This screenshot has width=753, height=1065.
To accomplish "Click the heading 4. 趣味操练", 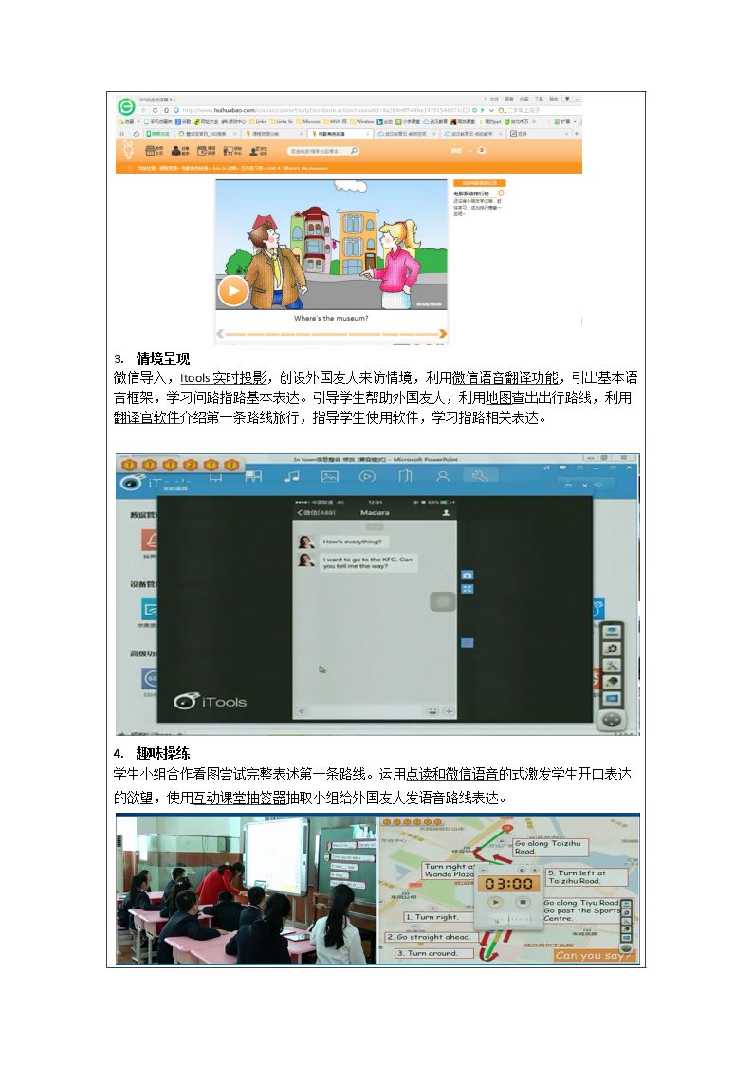I will [x=152, y=753].
